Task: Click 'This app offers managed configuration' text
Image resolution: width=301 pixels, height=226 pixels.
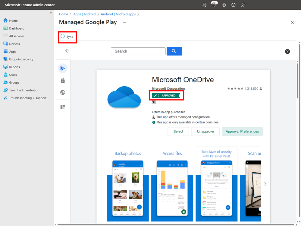Action: 183,117
